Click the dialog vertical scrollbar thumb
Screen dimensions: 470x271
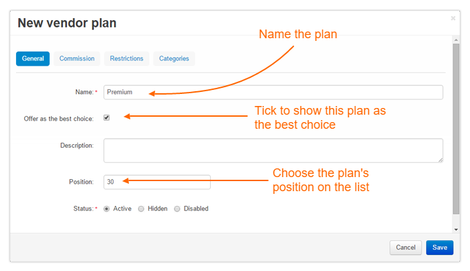click(x=456, y=129)
